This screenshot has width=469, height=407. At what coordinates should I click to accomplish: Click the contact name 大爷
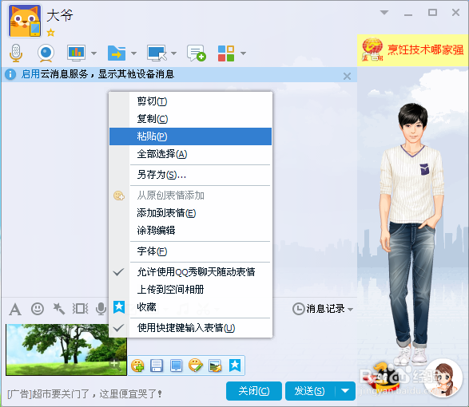[60, 15]
